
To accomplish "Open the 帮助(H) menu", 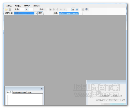I will click(x=36, y=6).
